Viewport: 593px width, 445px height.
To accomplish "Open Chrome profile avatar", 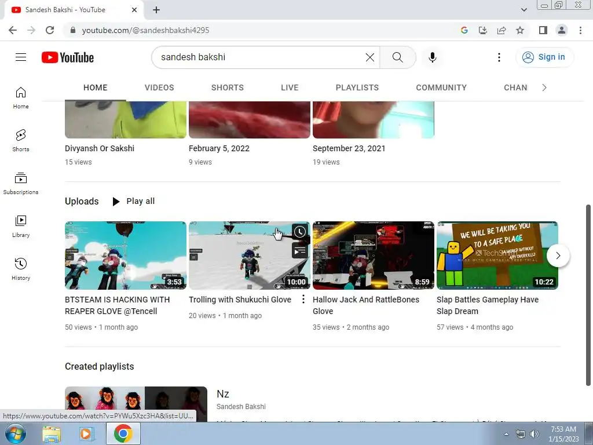I will click(x=562, y=30).
